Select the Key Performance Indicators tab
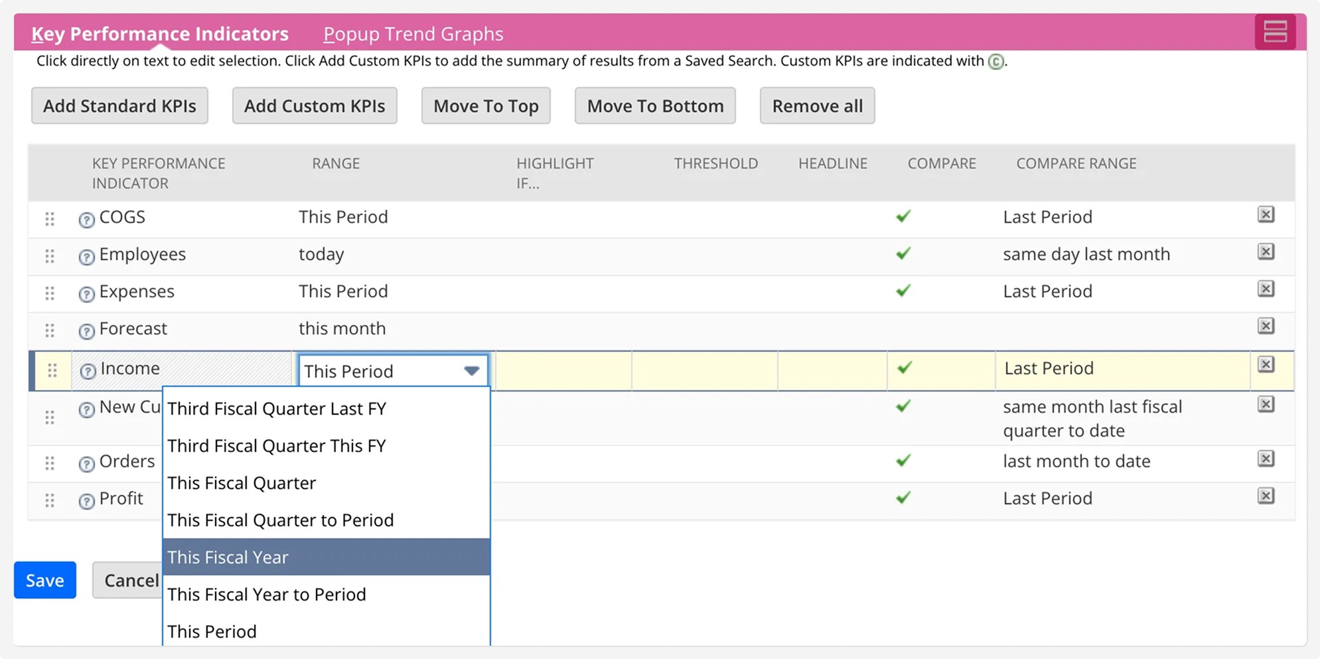The width and height of the screenshot is (1320, 659). 160,34
